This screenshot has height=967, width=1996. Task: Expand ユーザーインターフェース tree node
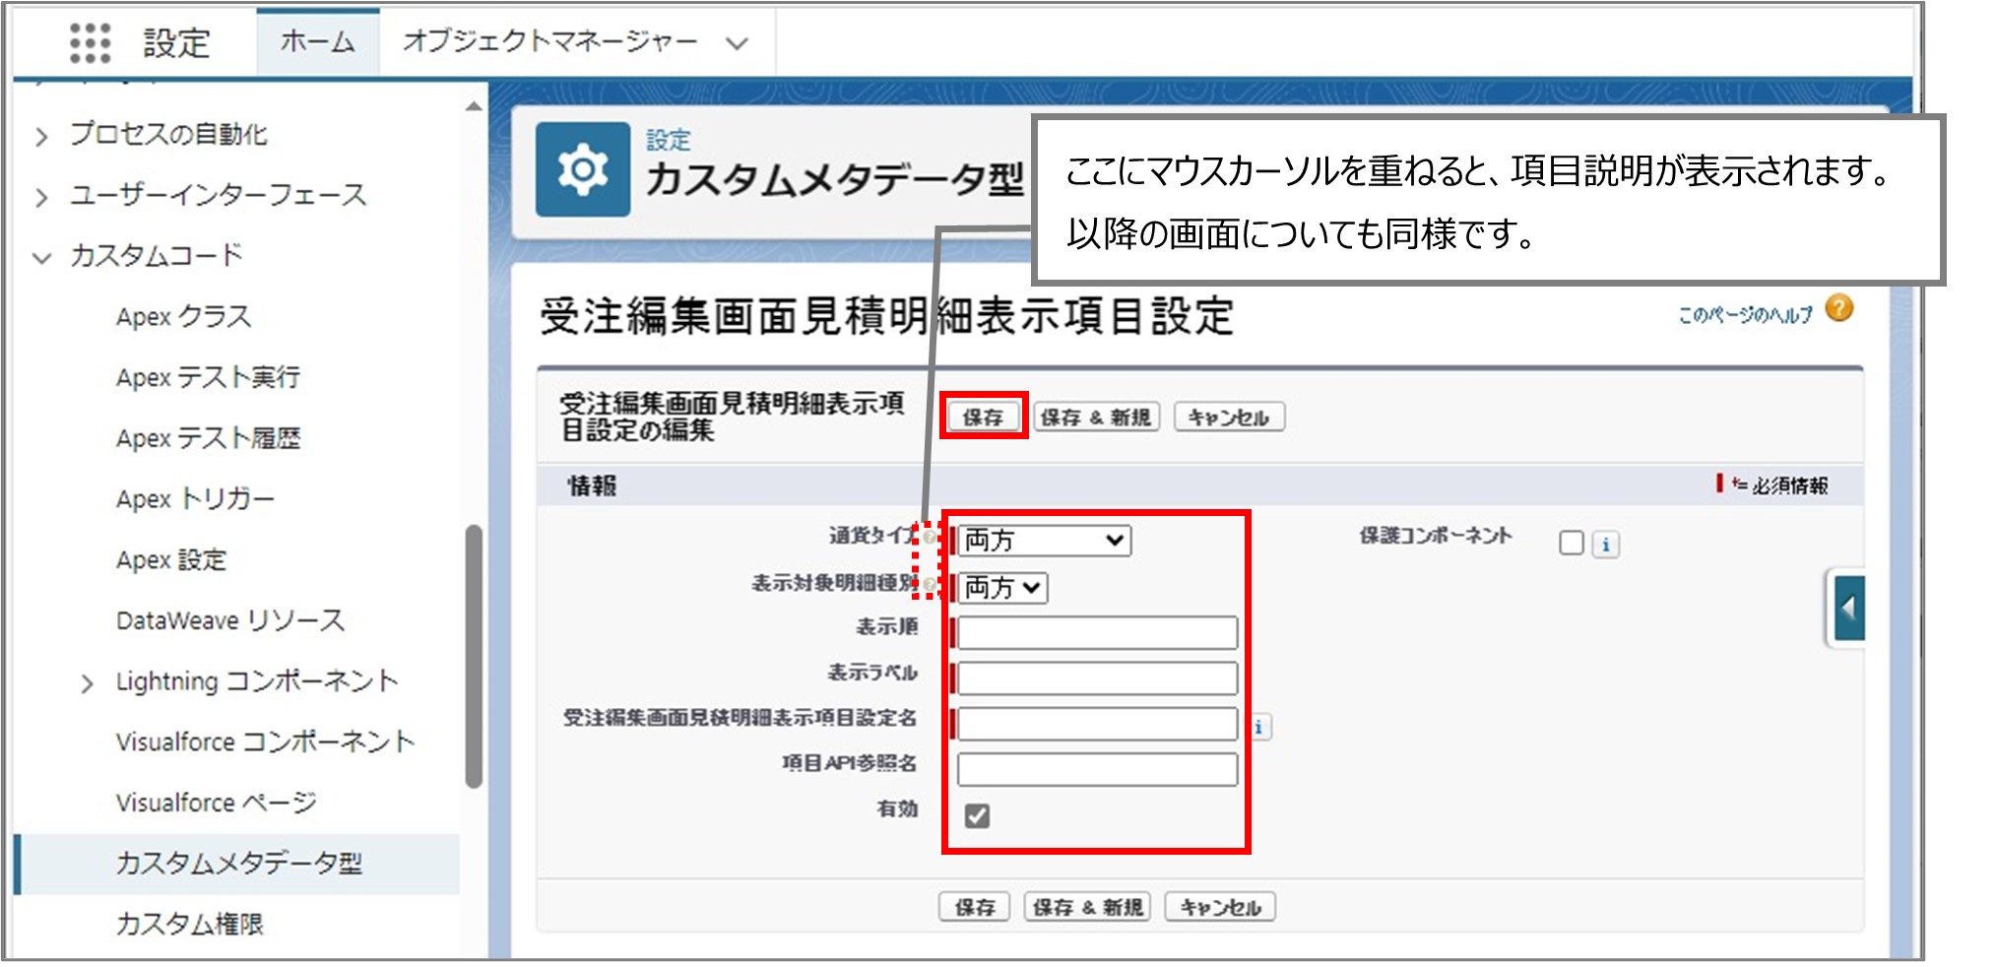(41, 197)
